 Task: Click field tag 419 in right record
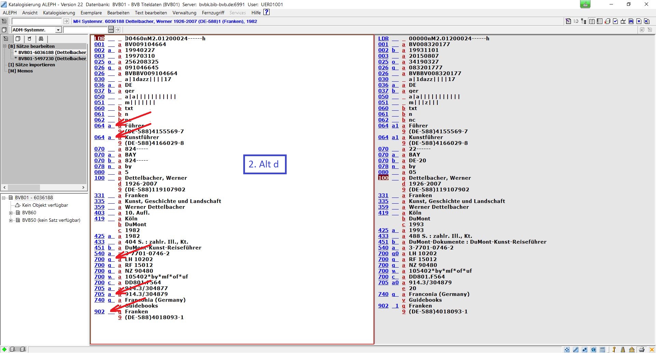(x=383, y=213)
